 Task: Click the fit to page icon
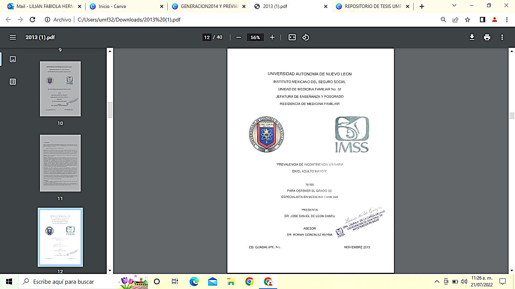(292, 37)
